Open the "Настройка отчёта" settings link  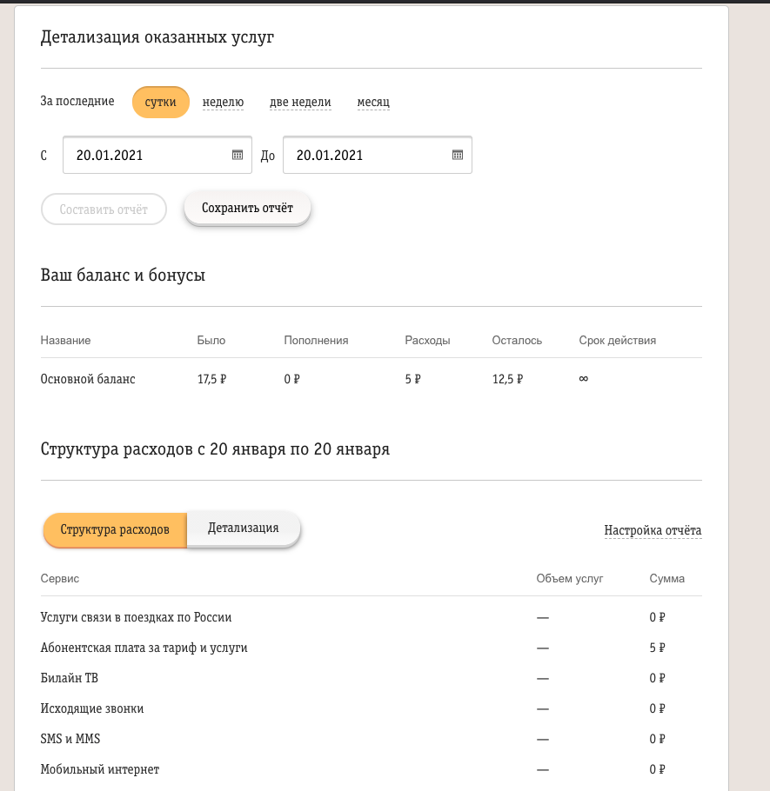click(653, 530)
